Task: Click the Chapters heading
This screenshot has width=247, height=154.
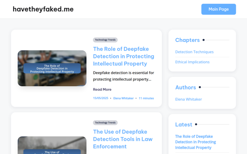Action: tap(187, 40)
